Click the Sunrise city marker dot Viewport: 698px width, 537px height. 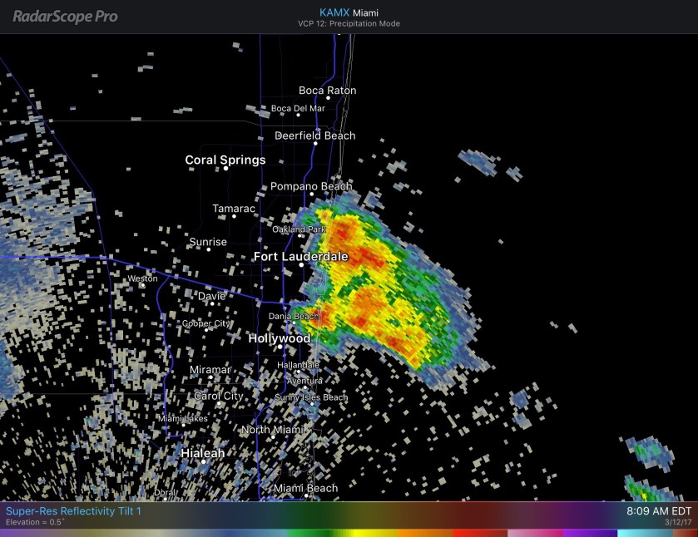[208, 250]
